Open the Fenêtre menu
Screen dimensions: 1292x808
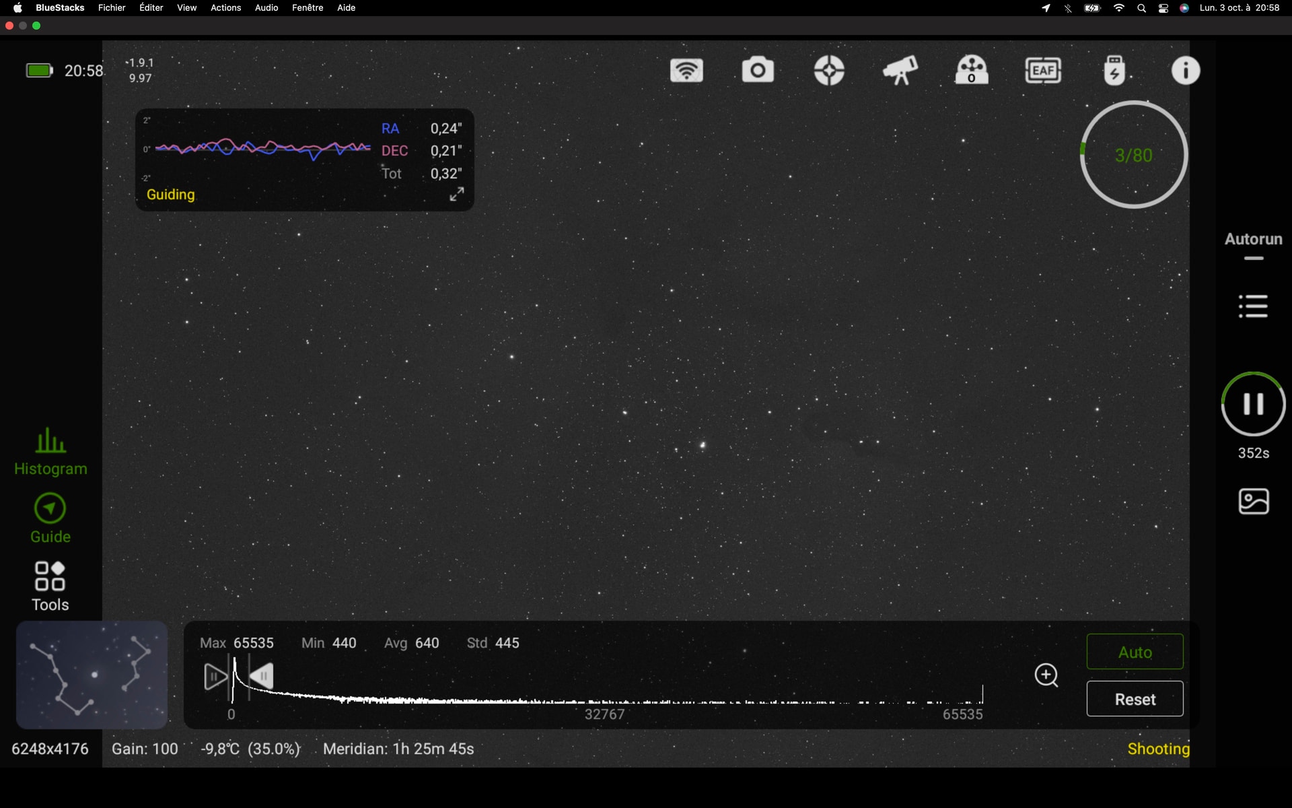click(x=308, y=7)
